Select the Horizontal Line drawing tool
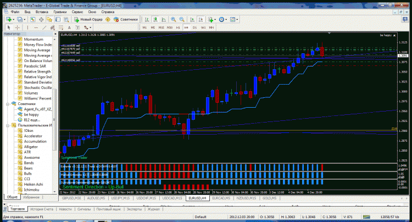The height and width of the screenshot is (222, 412). tap(36, 27)
